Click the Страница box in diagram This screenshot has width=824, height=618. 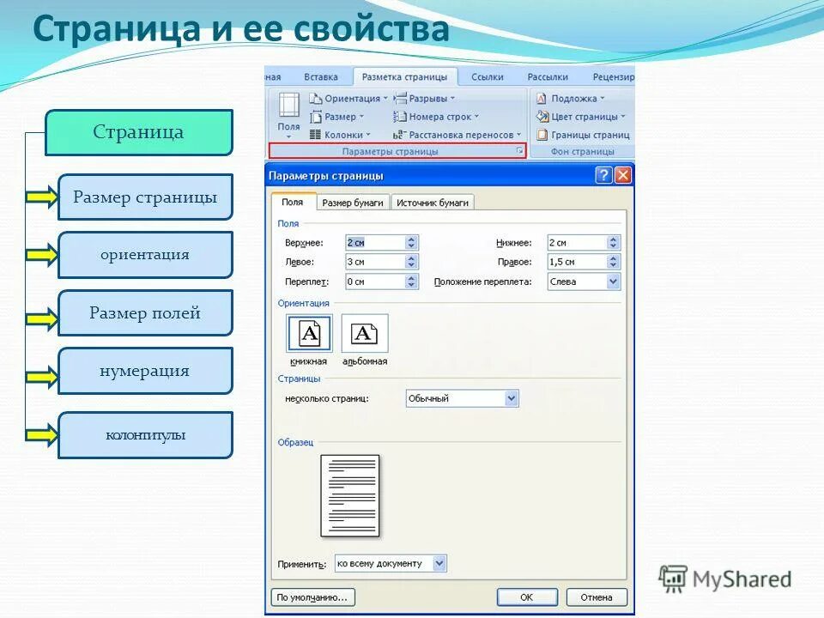(x=139, y=132)
